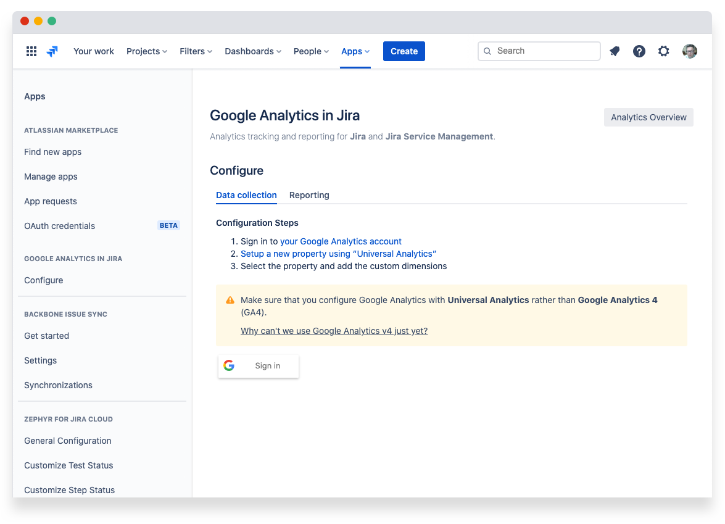Screen dimensions: 725x524
Task: Open the help question mark icon
Action: point(639,51)
